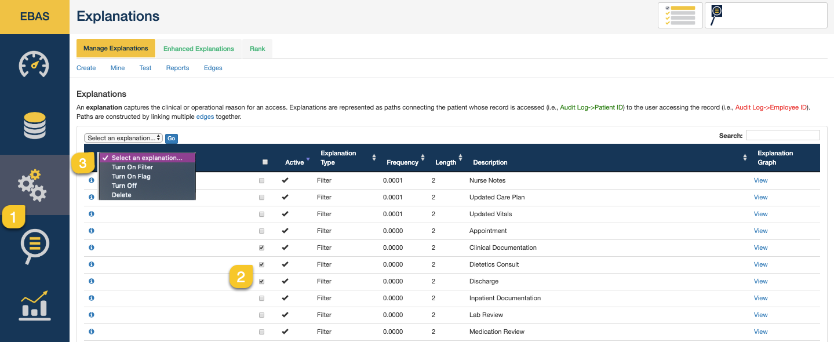
Task: Click info icon of Appointment row
Action: tap(91, 231)
